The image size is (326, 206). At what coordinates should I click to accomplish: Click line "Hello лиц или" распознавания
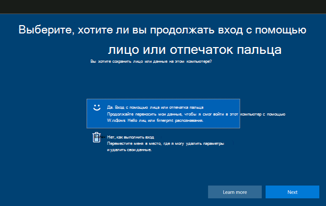155,120
